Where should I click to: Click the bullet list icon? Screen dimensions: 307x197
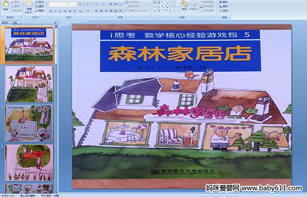coord(97,4)
